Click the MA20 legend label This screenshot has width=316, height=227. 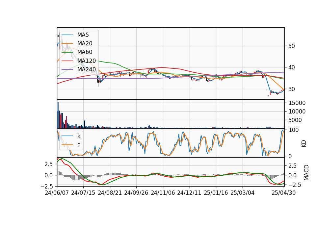(x=85, y=43)
